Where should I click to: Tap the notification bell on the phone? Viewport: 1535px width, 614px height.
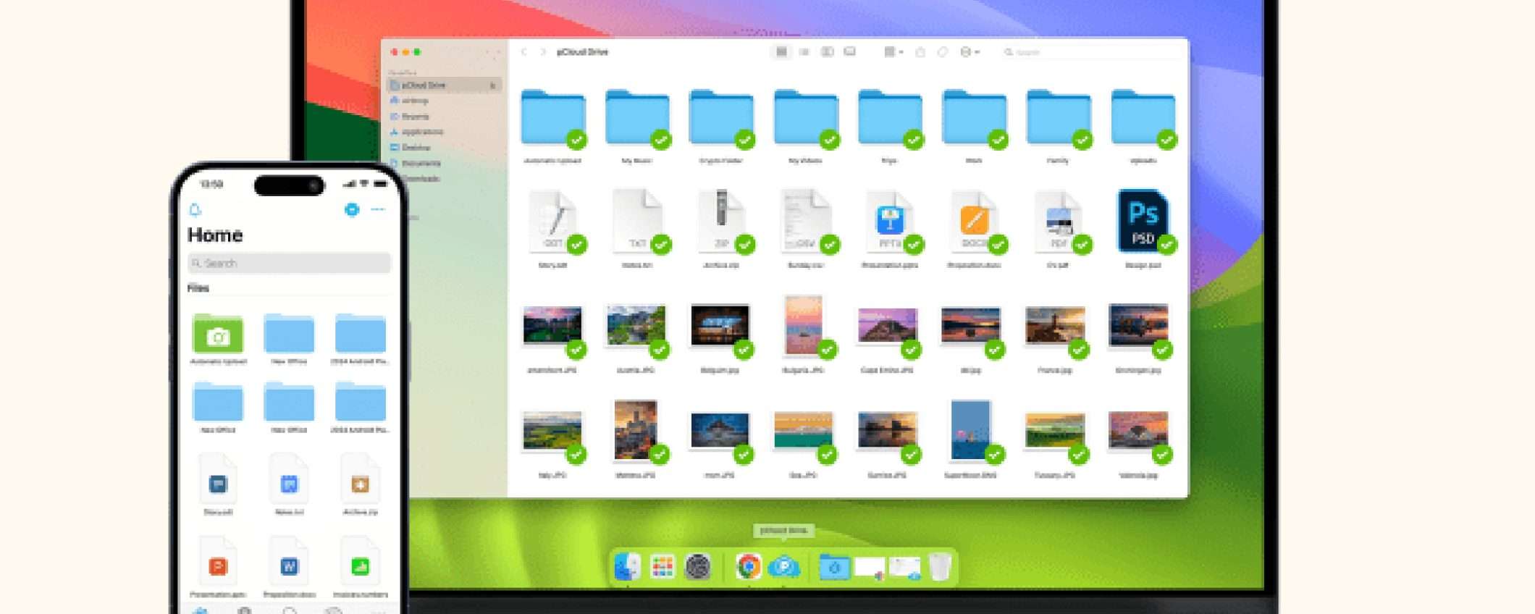tap(195, 210)
